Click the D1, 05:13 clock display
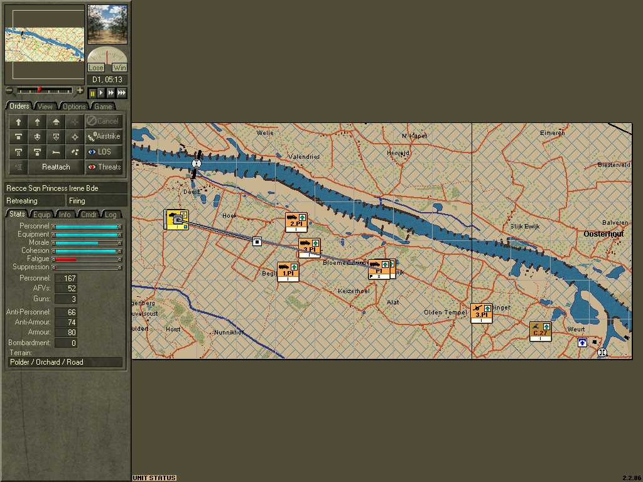 [x=107, y=80]
